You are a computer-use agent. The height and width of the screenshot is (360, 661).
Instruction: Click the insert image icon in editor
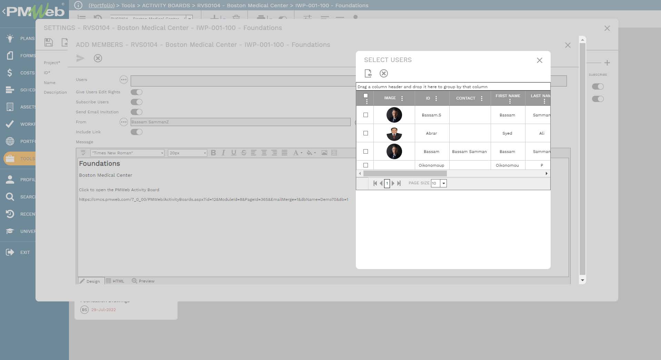point(324,153)
